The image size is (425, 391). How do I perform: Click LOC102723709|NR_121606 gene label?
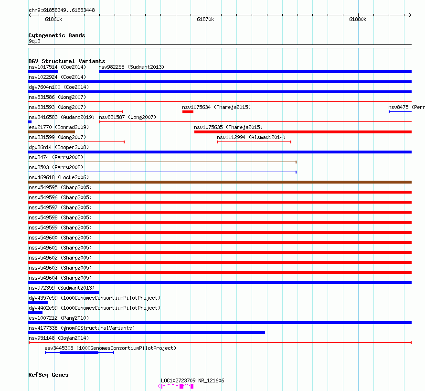[x=192, y=380]
